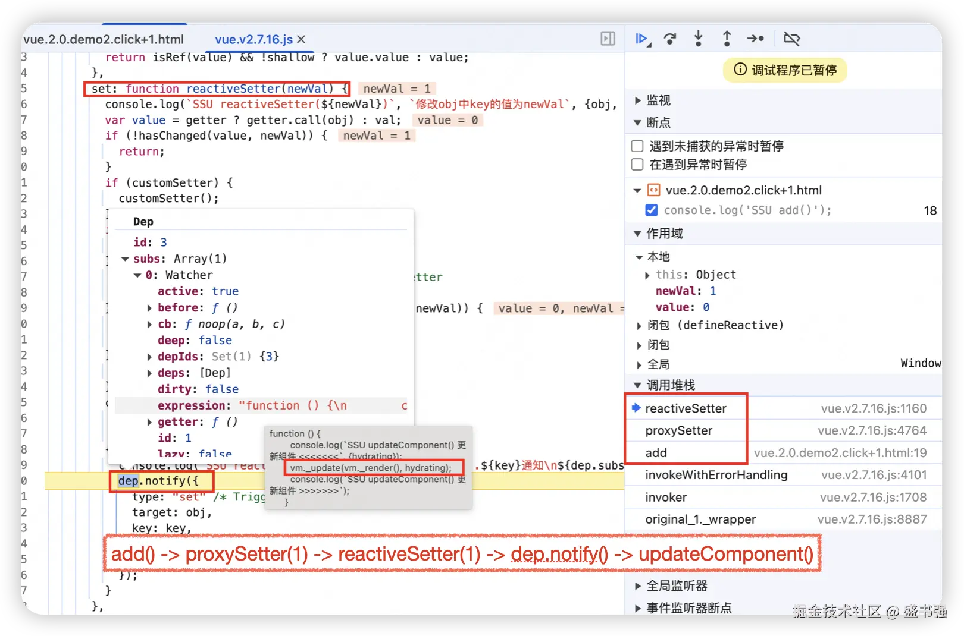Expand the depIds: Set(1) property
Screen dimensions: 964x636
point(149,357)
